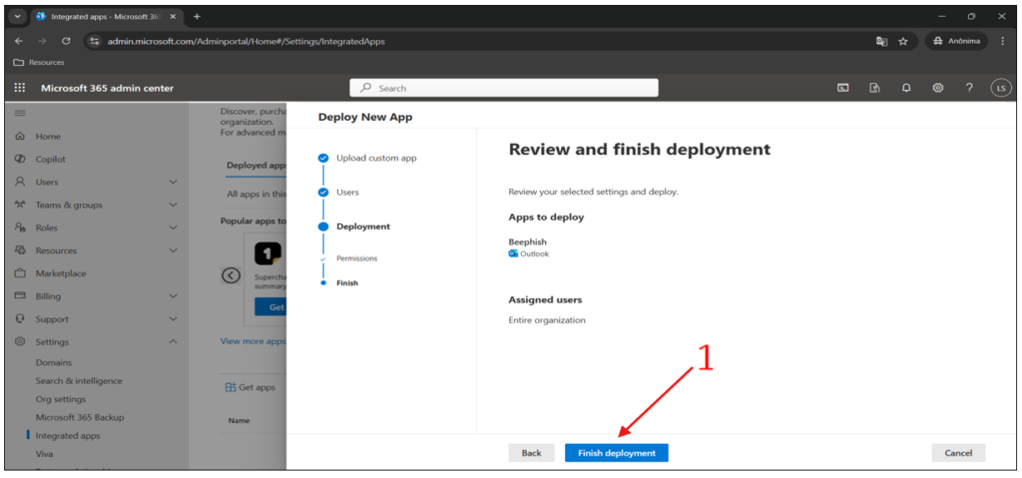Image resolution: width=1022 pixels, height=478 pixels.
Task: Open the app launcher waffle icon
Action: [20, 88]
